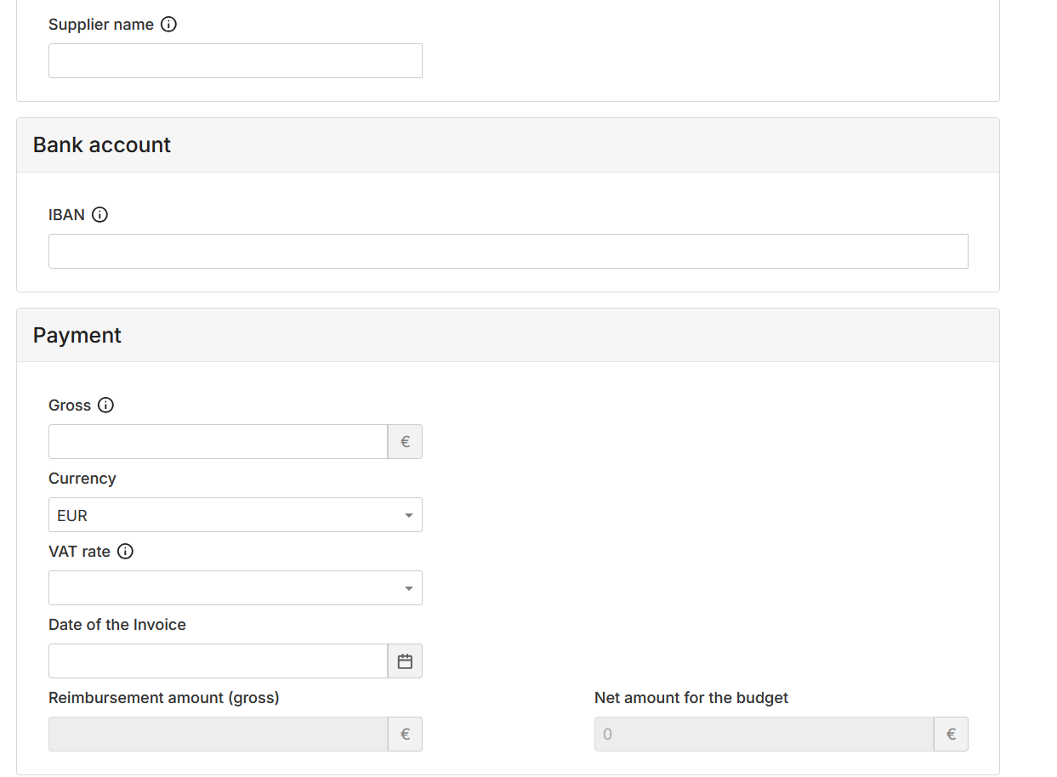Click the euro symbol beside Gross field
This screenshot has height=777, width=1057.
405,442
